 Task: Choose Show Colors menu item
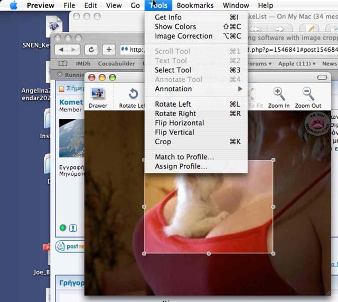pyautogui.click(x=196, y=27)
